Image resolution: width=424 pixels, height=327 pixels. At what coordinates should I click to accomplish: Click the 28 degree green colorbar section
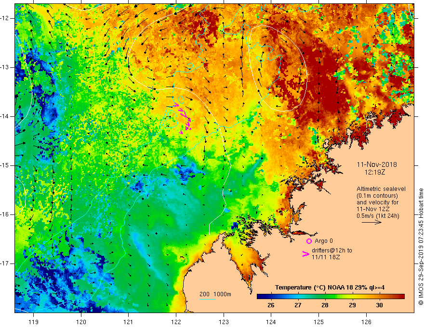[x=325, y=297]
